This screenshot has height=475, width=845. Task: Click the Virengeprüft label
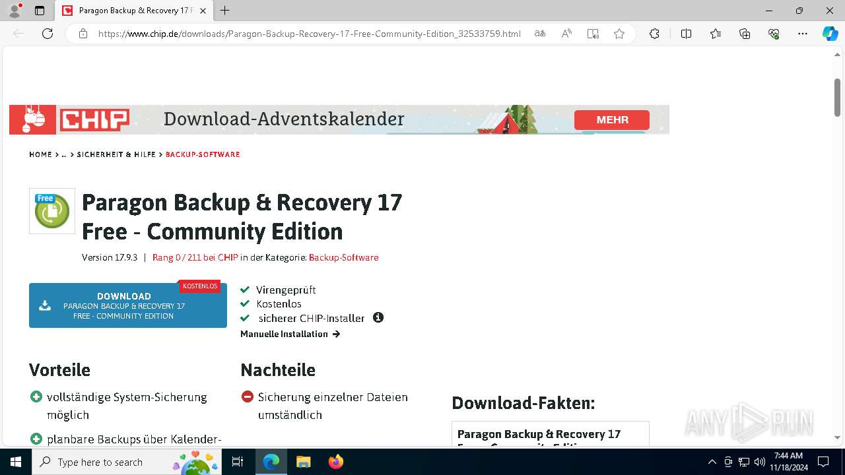click(286, 290)
